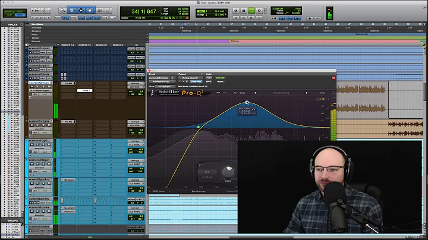This screenshot has height=240, width=428.
Task: Toggle Pro-Q 2 plugin BYPASS
Action: [221, 78]
